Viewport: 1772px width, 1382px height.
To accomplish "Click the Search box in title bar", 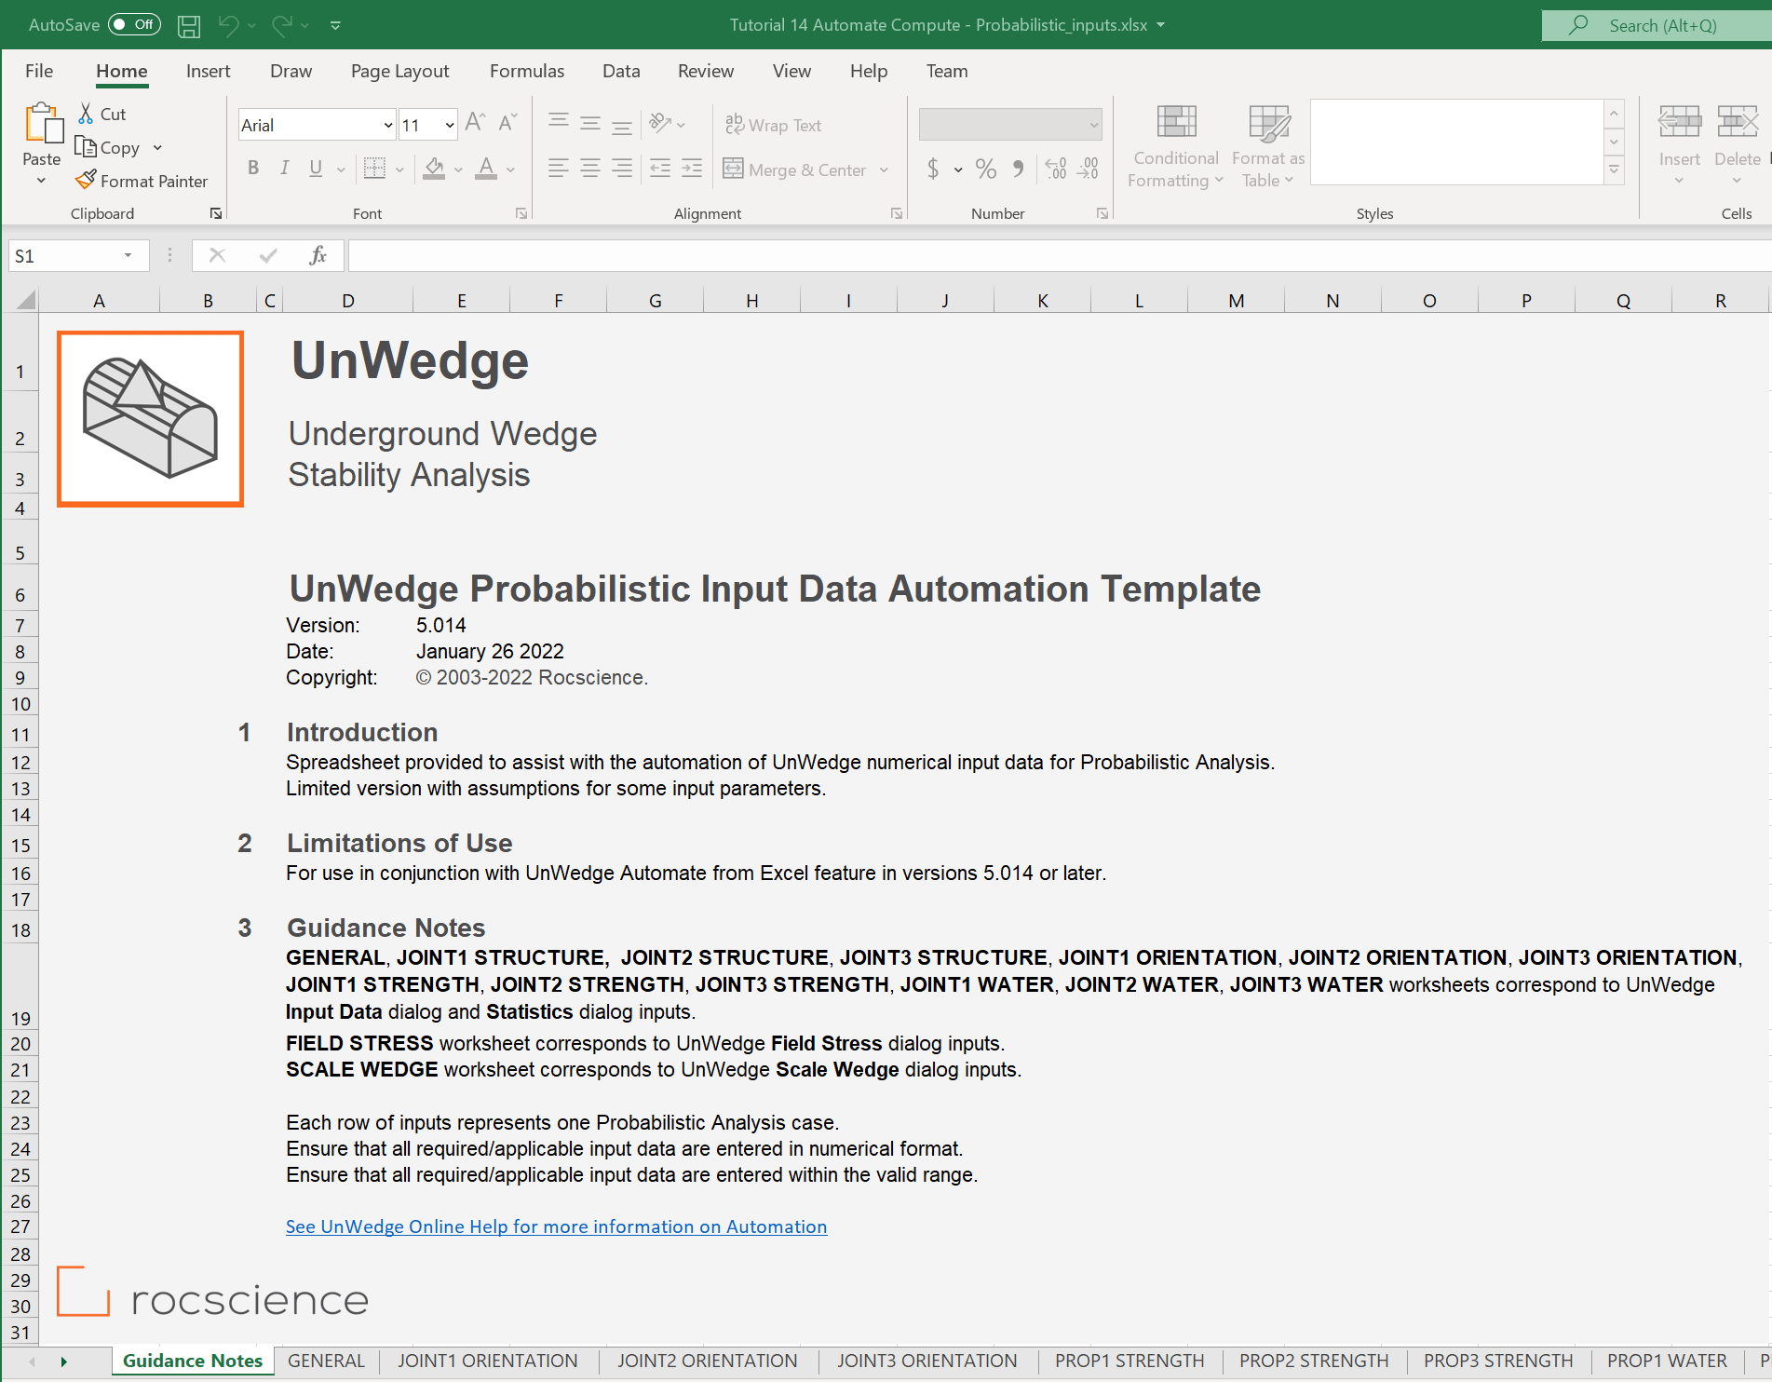I will (x=1657, y=25).
